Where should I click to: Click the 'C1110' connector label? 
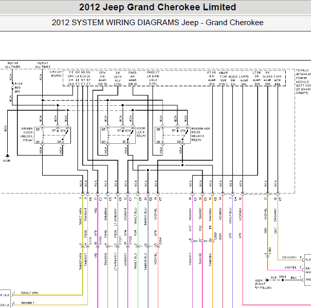pyautogui.click(x=100, y=240)
